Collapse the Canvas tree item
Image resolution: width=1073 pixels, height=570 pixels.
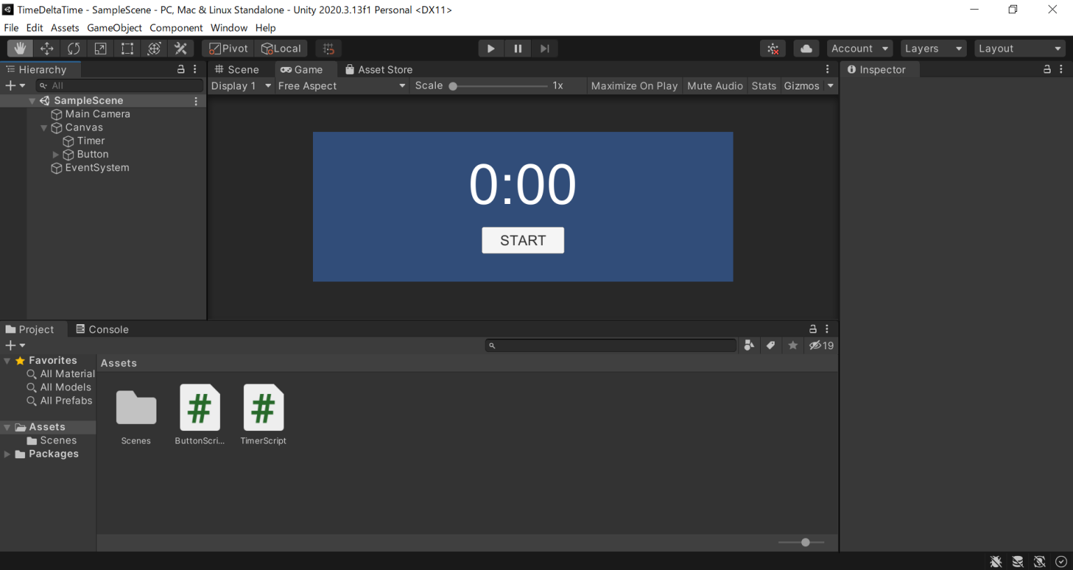click(44, 128)
